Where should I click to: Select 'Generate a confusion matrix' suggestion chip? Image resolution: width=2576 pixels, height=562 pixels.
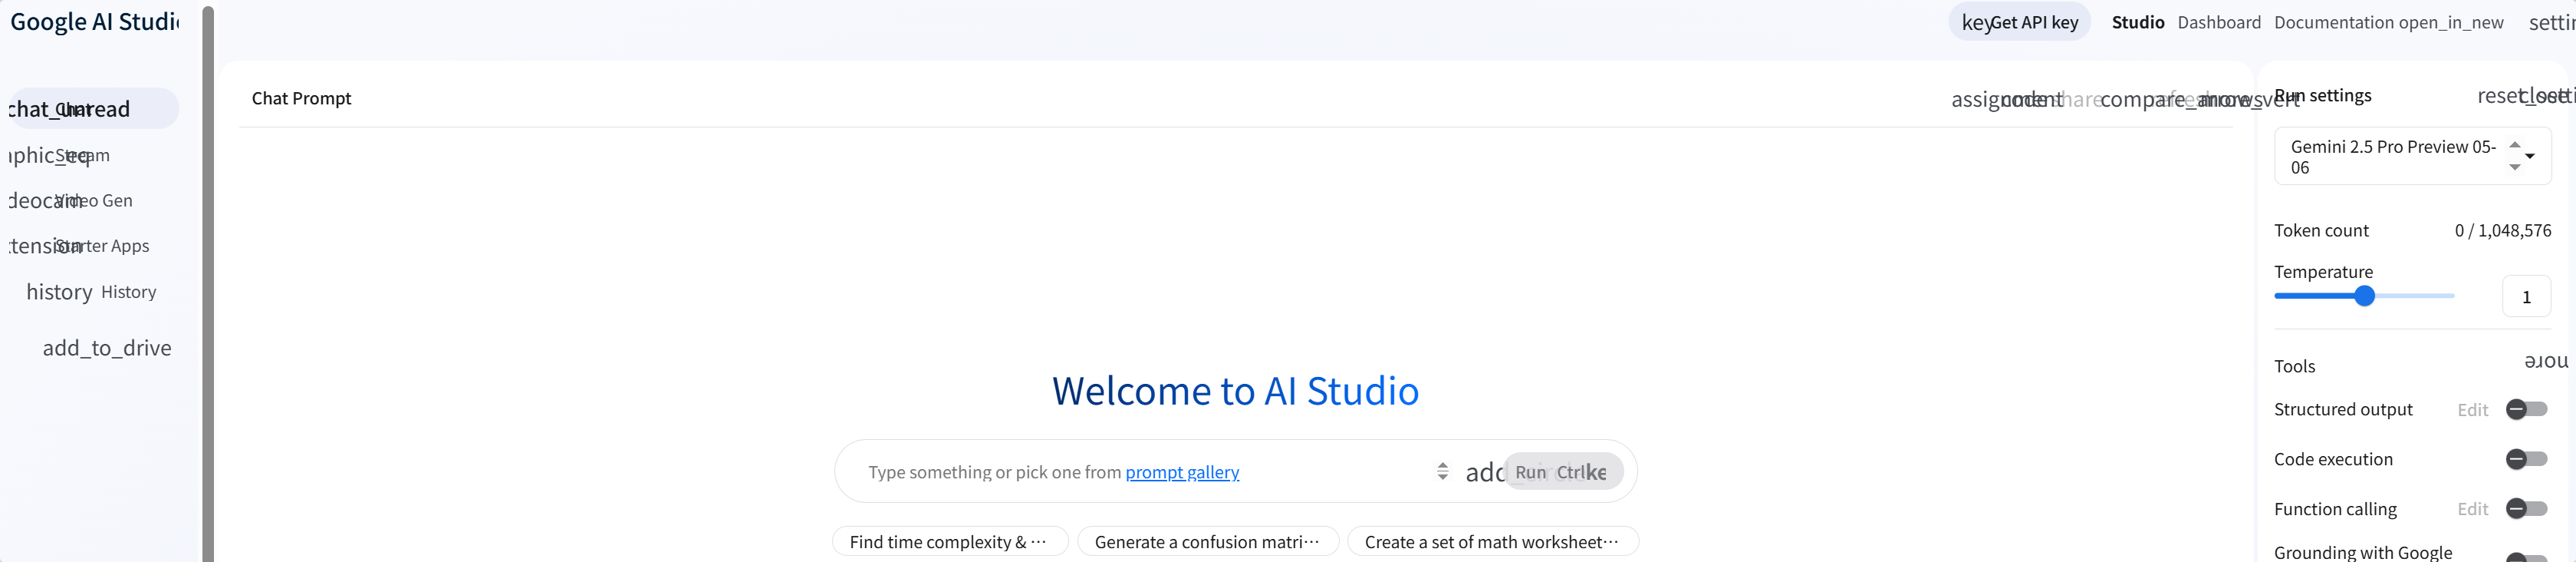click(x=1208, y=542)
